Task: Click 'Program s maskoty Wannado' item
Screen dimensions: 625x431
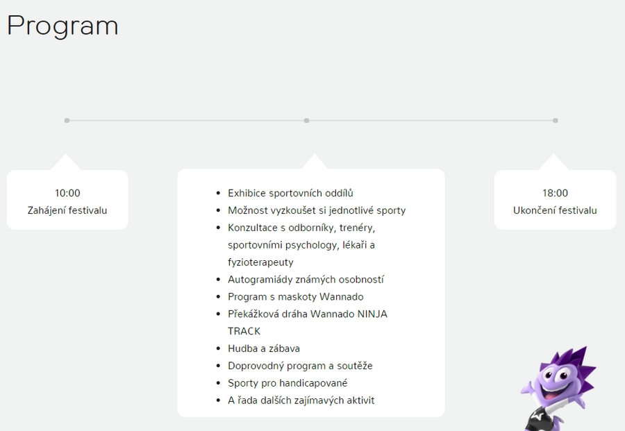Action: coord(295,297)
